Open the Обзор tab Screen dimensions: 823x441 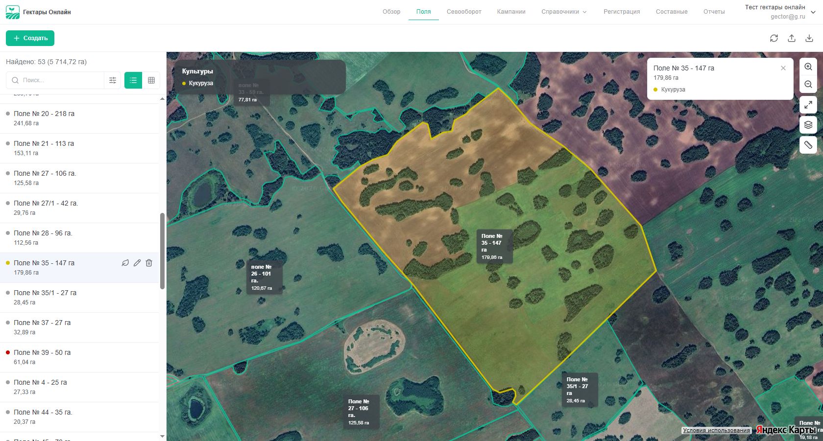pos(391,12)
